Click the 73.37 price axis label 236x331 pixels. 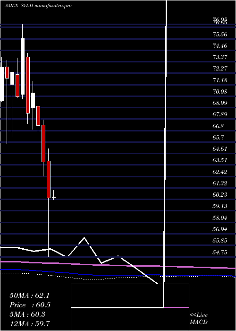220,57
